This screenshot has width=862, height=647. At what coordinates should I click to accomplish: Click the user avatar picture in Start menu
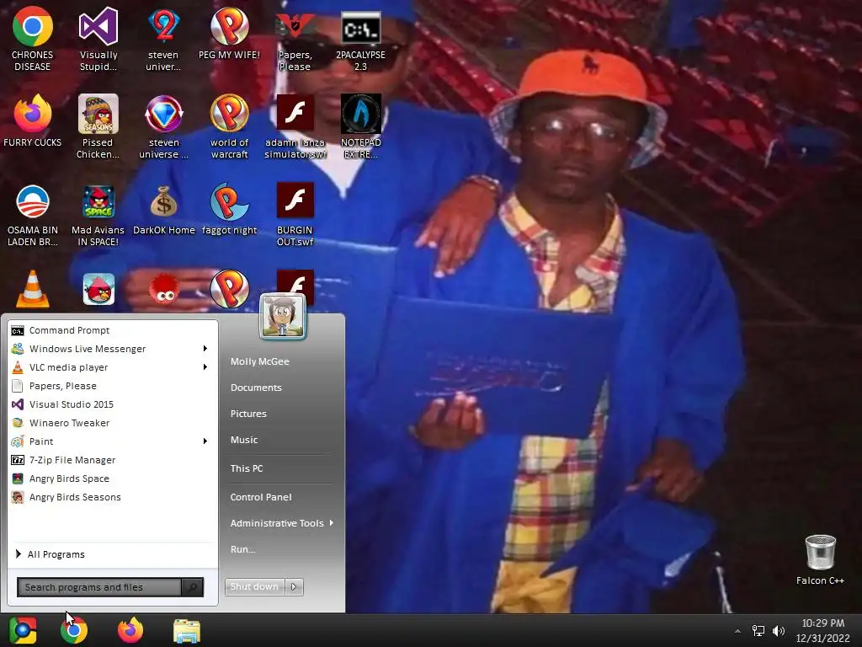pos(283,317)
